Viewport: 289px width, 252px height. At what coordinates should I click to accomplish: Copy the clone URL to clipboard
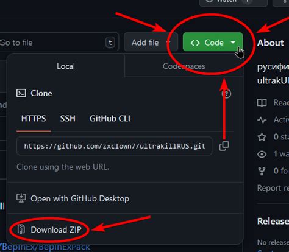pos(224,146)
